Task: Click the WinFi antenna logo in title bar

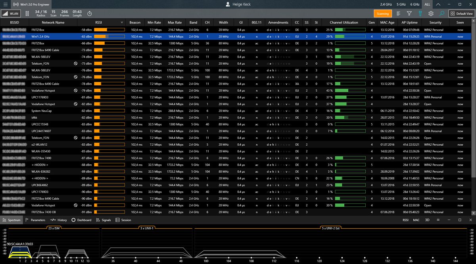Action: (x=15, y=4)
